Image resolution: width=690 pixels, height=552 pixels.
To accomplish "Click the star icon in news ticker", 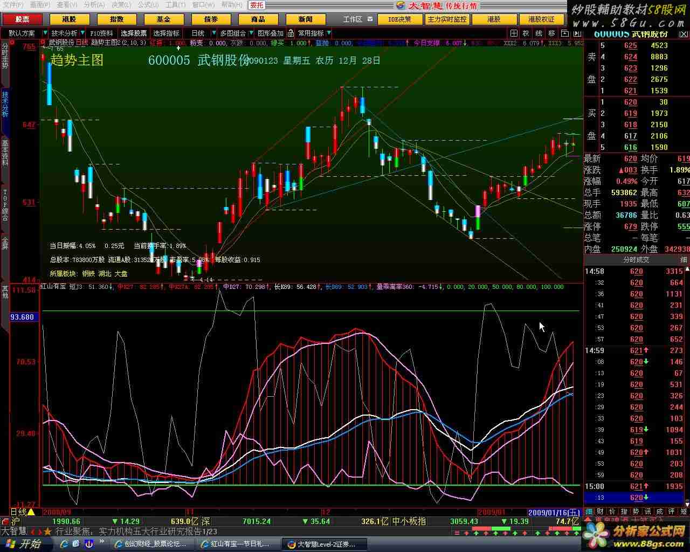I will [47, 531].
